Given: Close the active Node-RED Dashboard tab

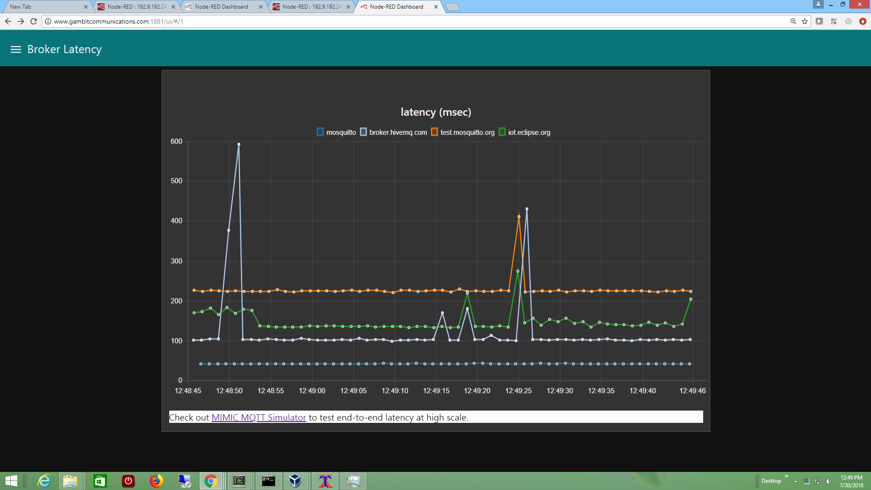Looking at the screenshot, I should (x=436, y=7).
